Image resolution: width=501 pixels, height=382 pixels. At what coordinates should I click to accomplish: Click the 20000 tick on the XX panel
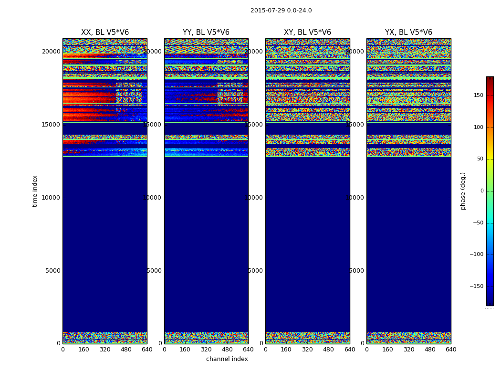(51, 52)
